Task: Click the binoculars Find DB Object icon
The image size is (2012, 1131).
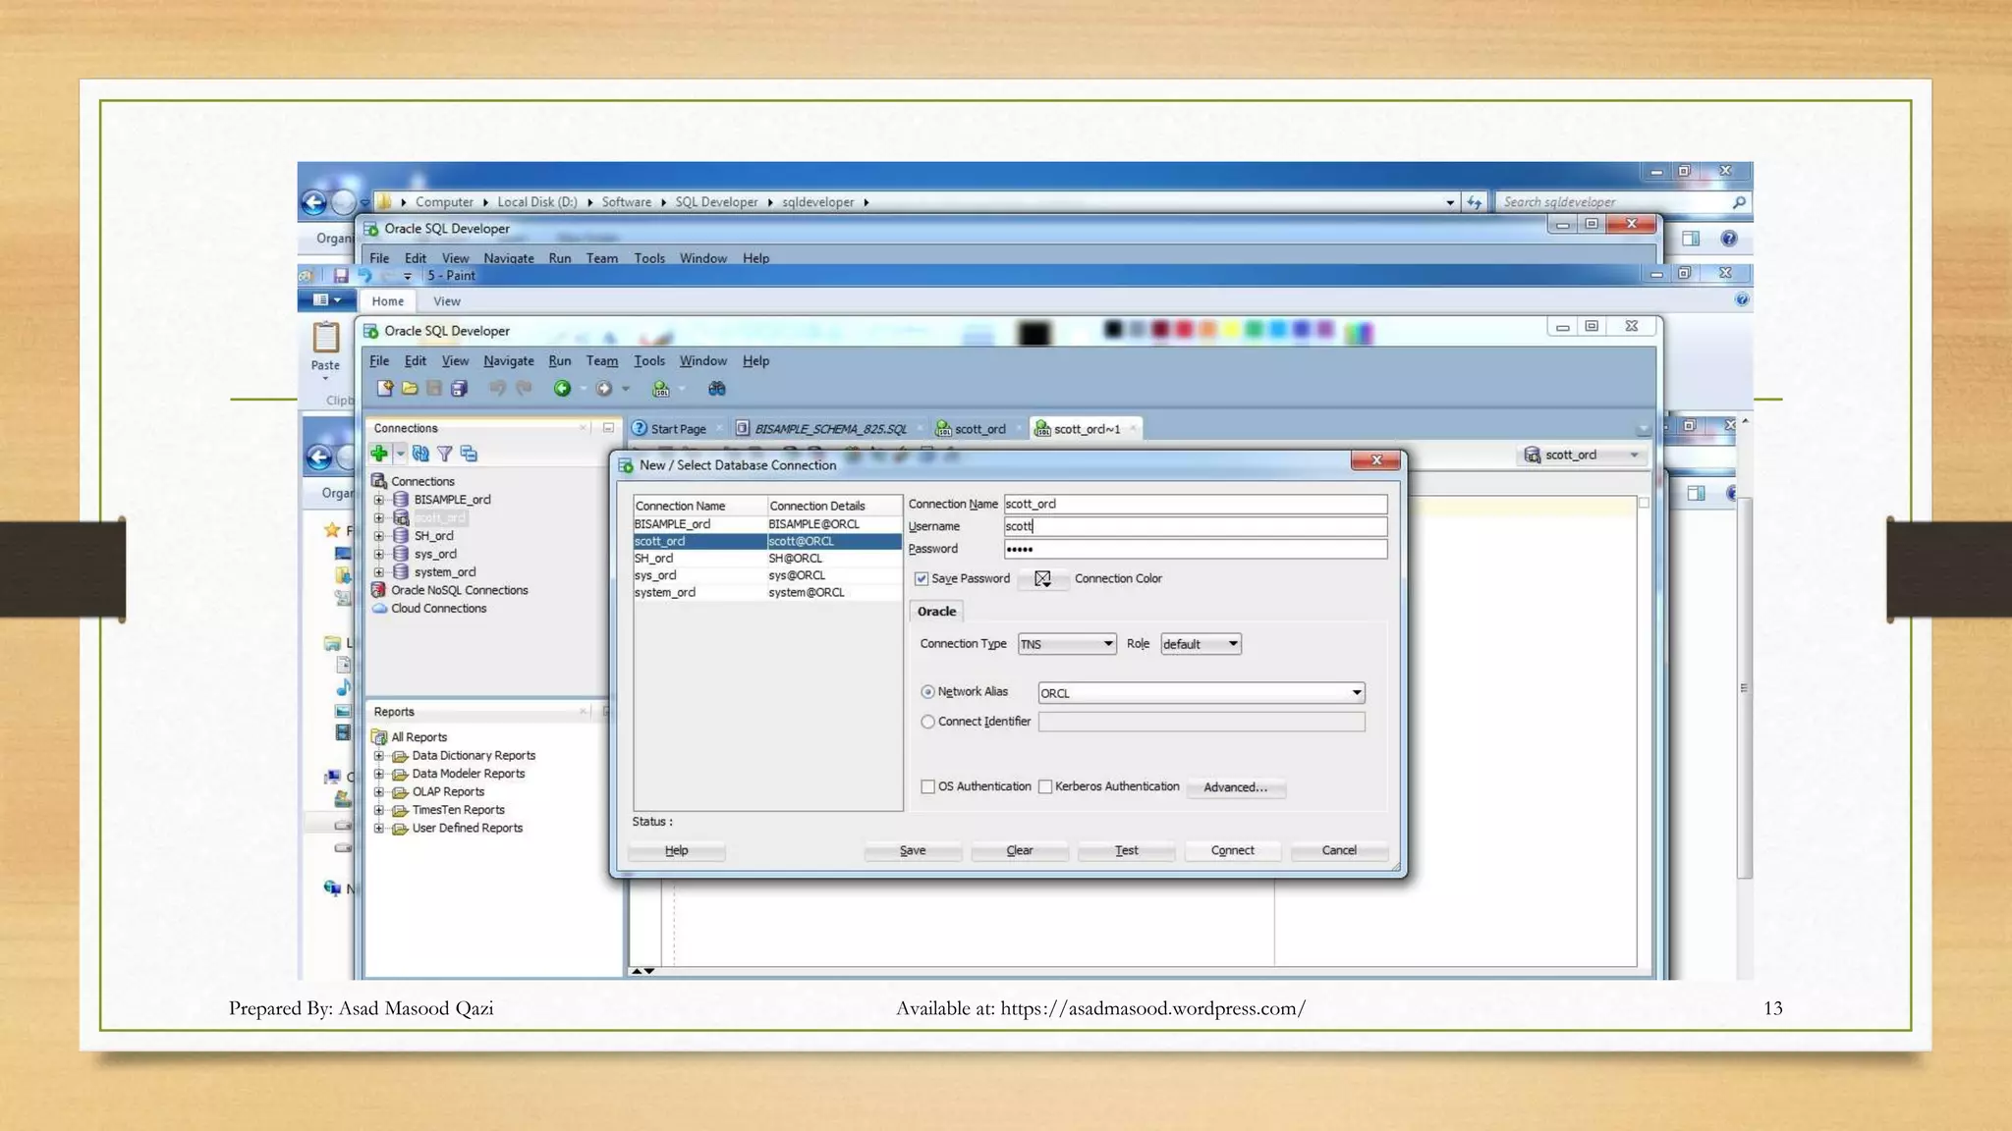Action: pos(717,388)
